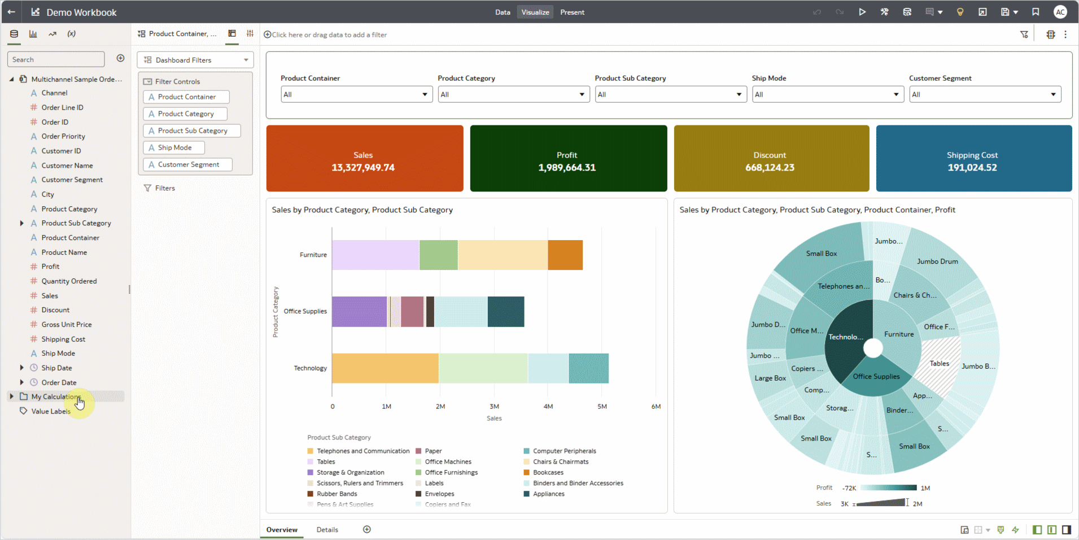1079x540 pixels.
Task: Open the Insights lightbulb icon
Action: pos(960,12)
